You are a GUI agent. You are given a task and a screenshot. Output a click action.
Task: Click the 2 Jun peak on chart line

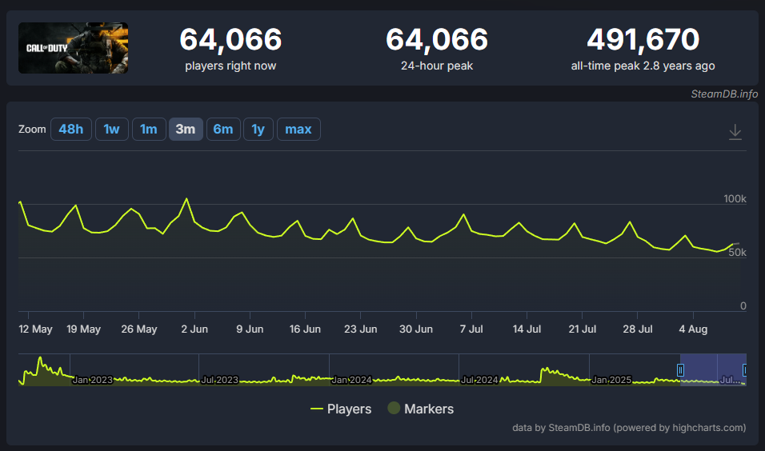point(186,199)
